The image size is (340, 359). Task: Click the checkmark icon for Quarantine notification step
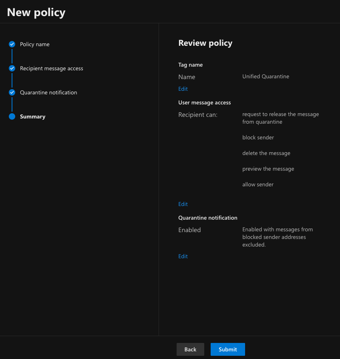click(x=12, y=92)
